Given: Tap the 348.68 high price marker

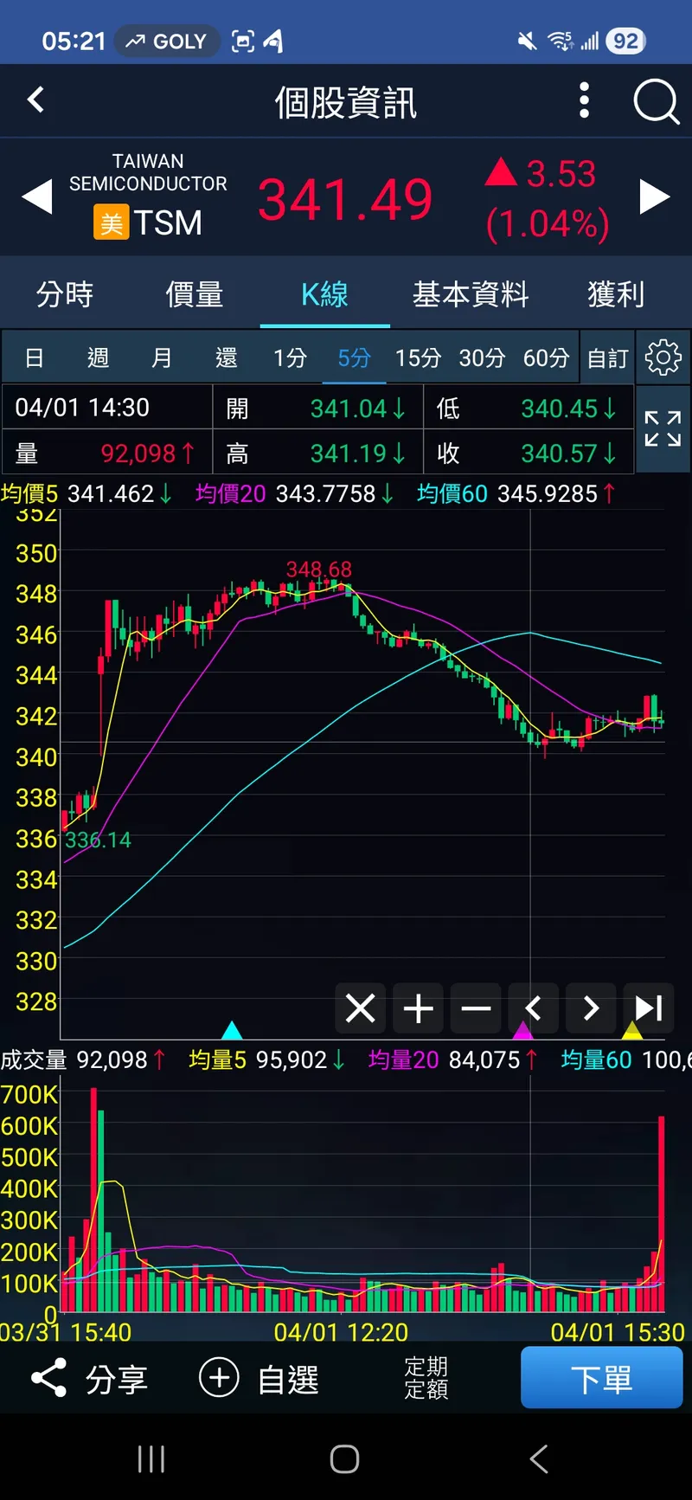Looking at the screenshot, I should (x=319, y=569).
